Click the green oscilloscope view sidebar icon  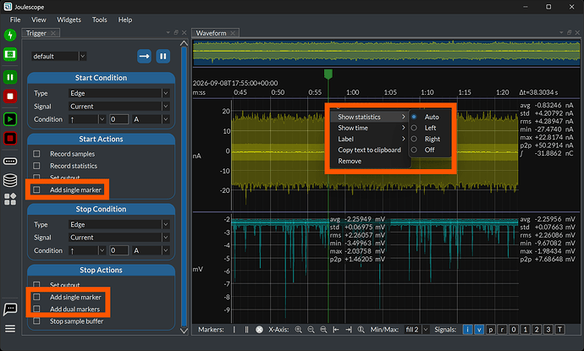[10, 54]
